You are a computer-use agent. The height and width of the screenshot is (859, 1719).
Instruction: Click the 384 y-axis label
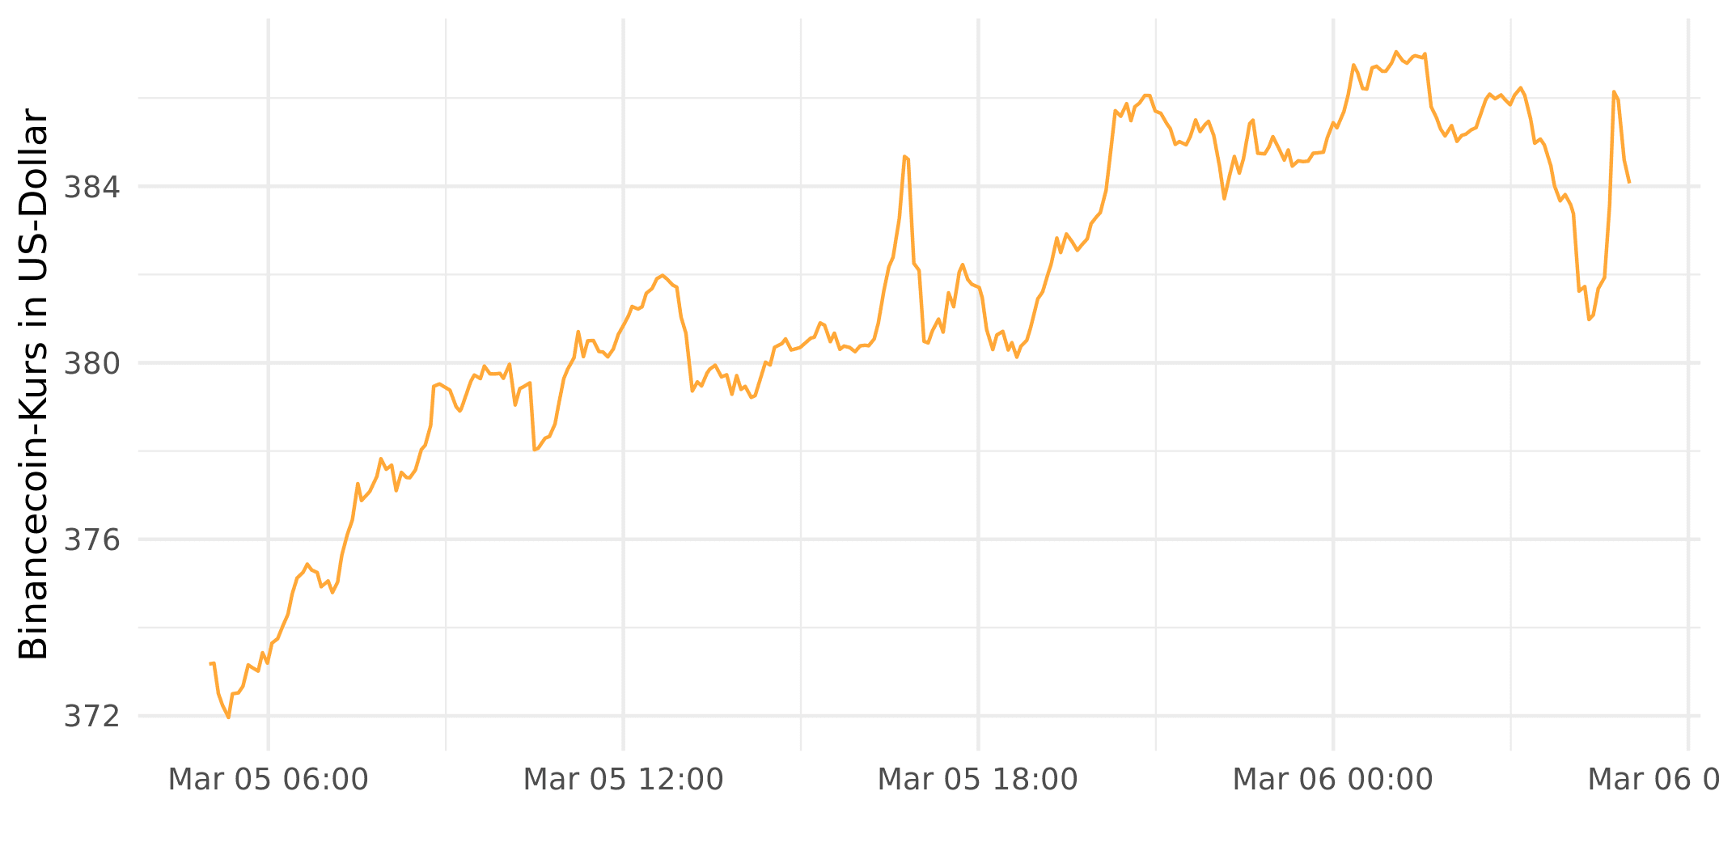point(91,188)
